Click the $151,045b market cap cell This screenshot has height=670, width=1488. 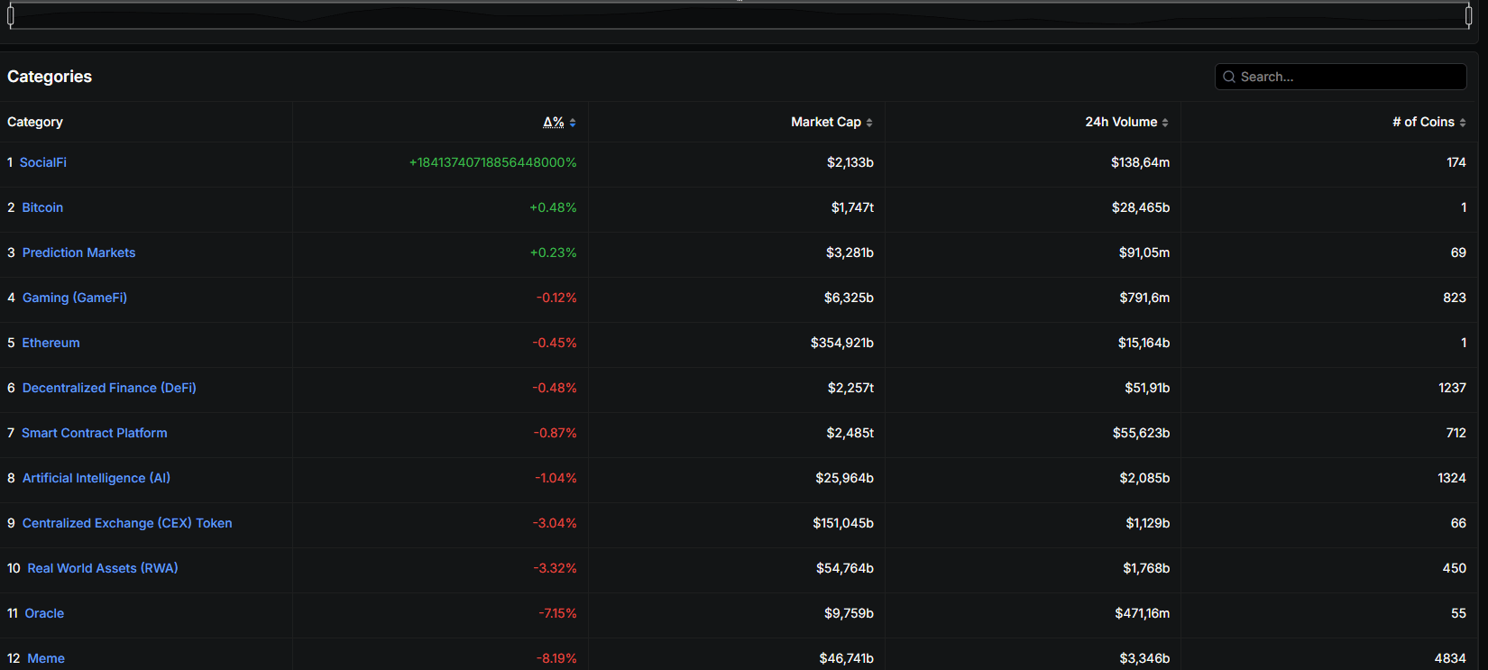tap(843, 523)
